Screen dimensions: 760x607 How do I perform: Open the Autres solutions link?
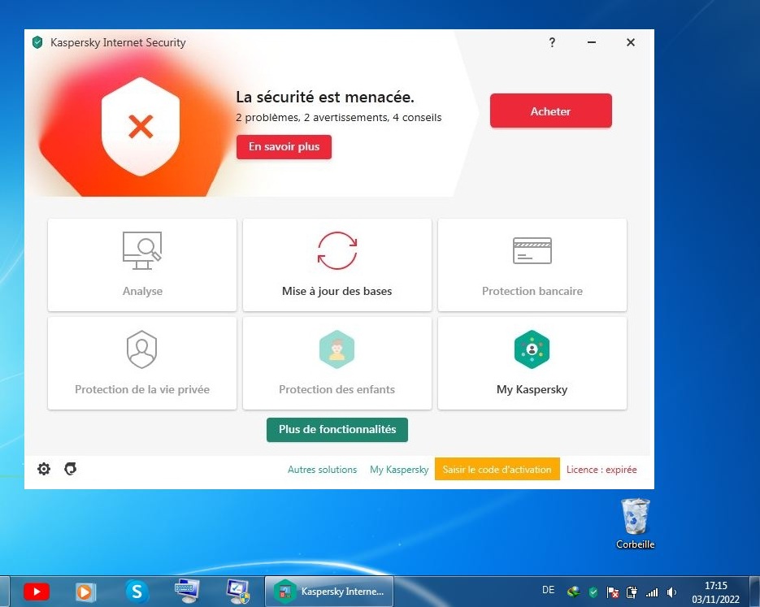point(323,470)
